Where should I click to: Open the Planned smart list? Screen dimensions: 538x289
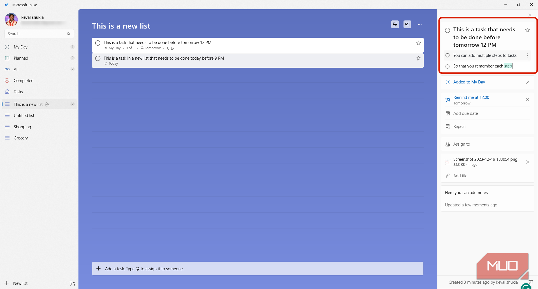point(39,58)
